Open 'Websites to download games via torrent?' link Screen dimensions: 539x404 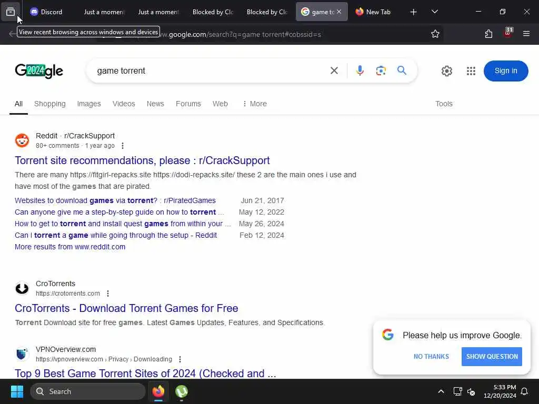115,200
